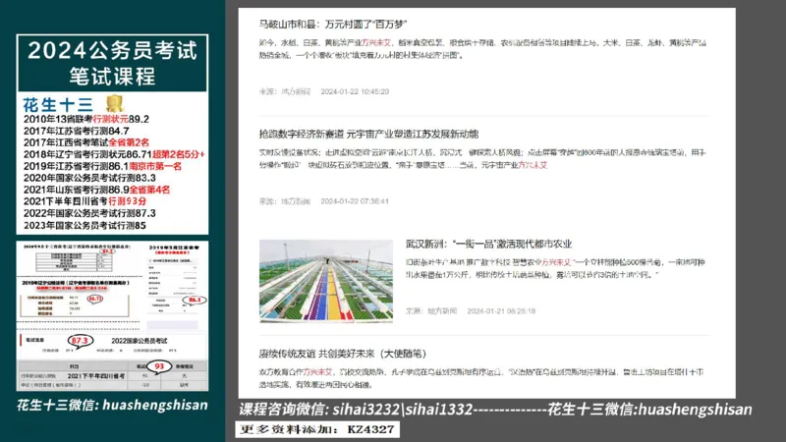This screenshot has width=786, height=442.
Task: Click the line 2010年13省联考行测状元89.2
Action: (86, 119)
